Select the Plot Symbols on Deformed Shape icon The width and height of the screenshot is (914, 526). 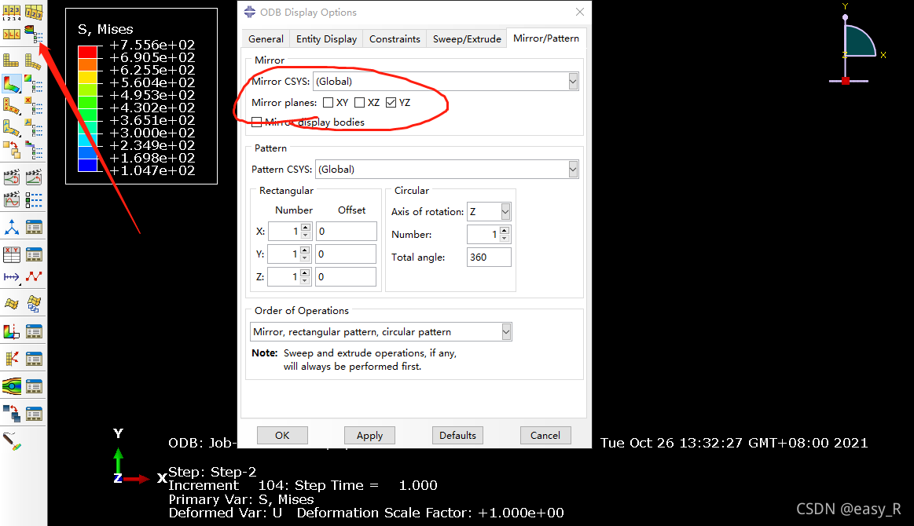point(12,106)
